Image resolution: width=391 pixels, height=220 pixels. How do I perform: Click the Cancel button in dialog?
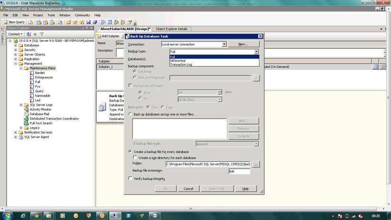[189, 189]
